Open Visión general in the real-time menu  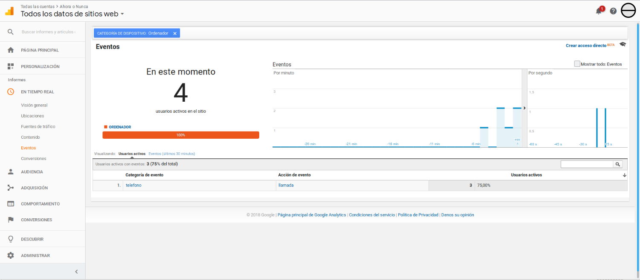pos(34,105)
